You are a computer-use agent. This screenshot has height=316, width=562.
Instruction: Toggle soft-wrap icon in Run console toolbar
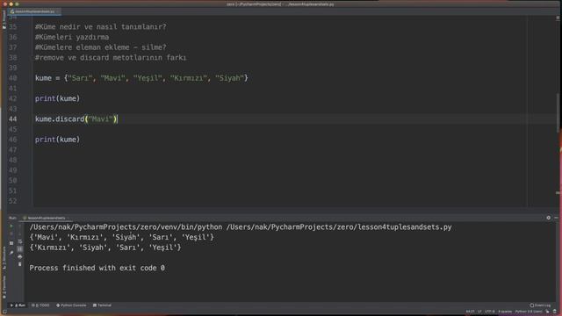19,241
